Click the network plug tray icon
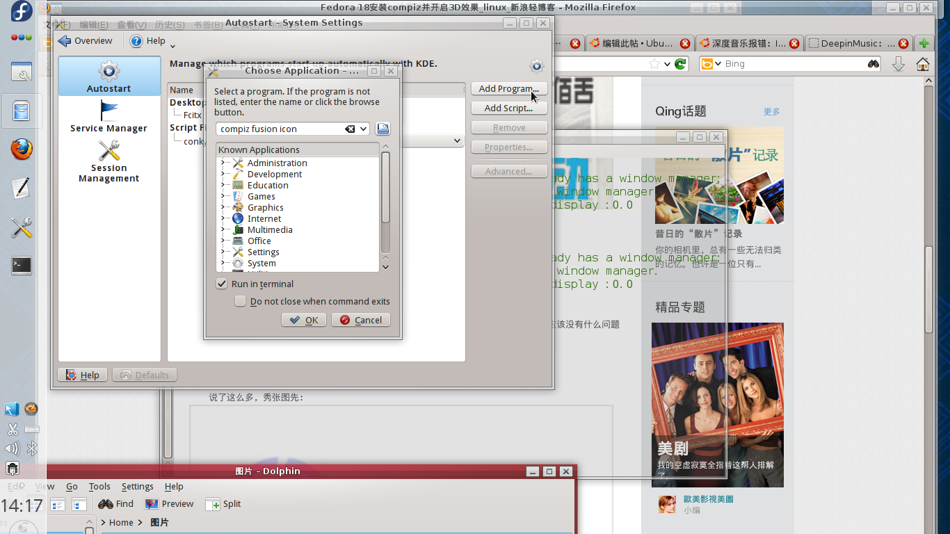 (12, 468)
